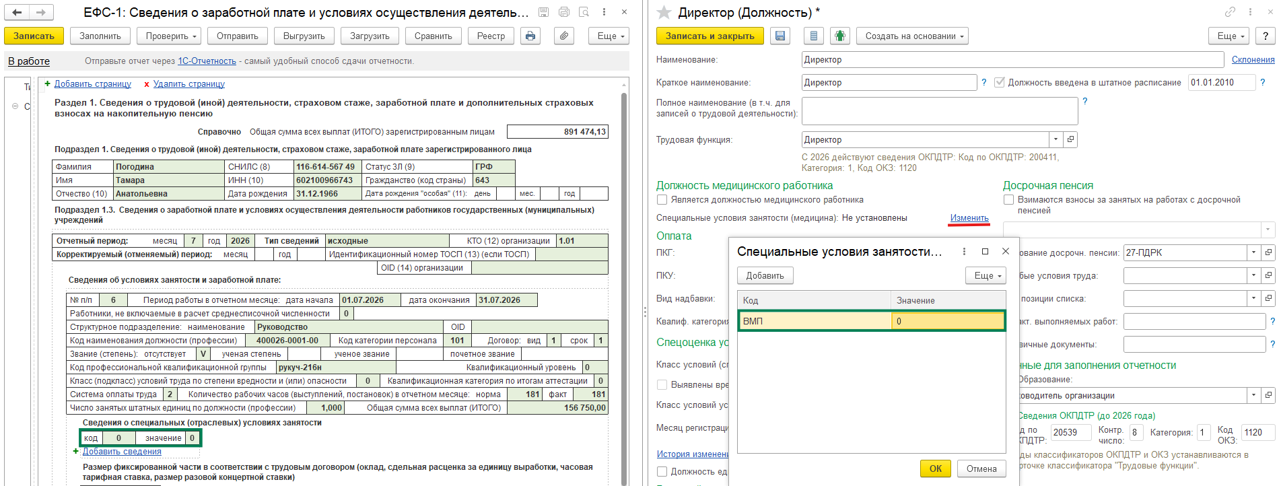Get link via chain icon in Директор window
The height and width of the screenshot is (486, 1279).
click(1230, 12)
